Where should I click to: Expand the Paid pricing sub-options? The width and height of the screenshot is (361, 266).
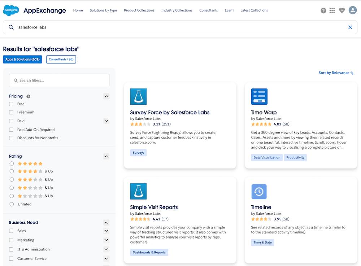pos(106,121)
